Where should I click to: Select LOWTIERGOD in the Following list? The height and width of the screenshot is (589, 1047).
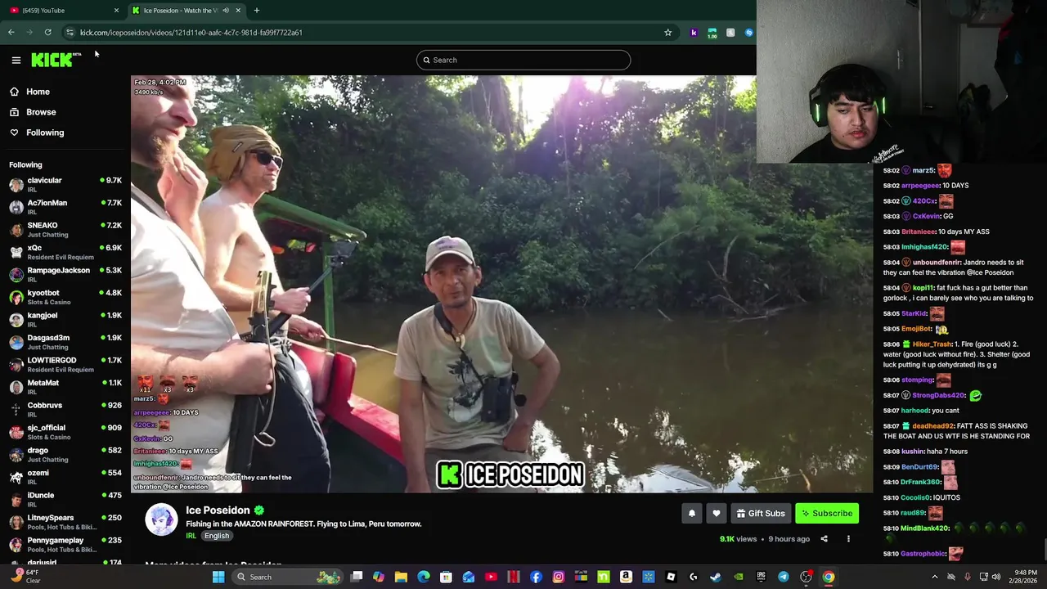click(x=65, y=364)
